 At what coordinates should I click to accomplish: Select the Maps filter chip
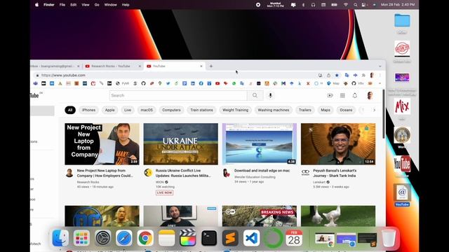326,110
